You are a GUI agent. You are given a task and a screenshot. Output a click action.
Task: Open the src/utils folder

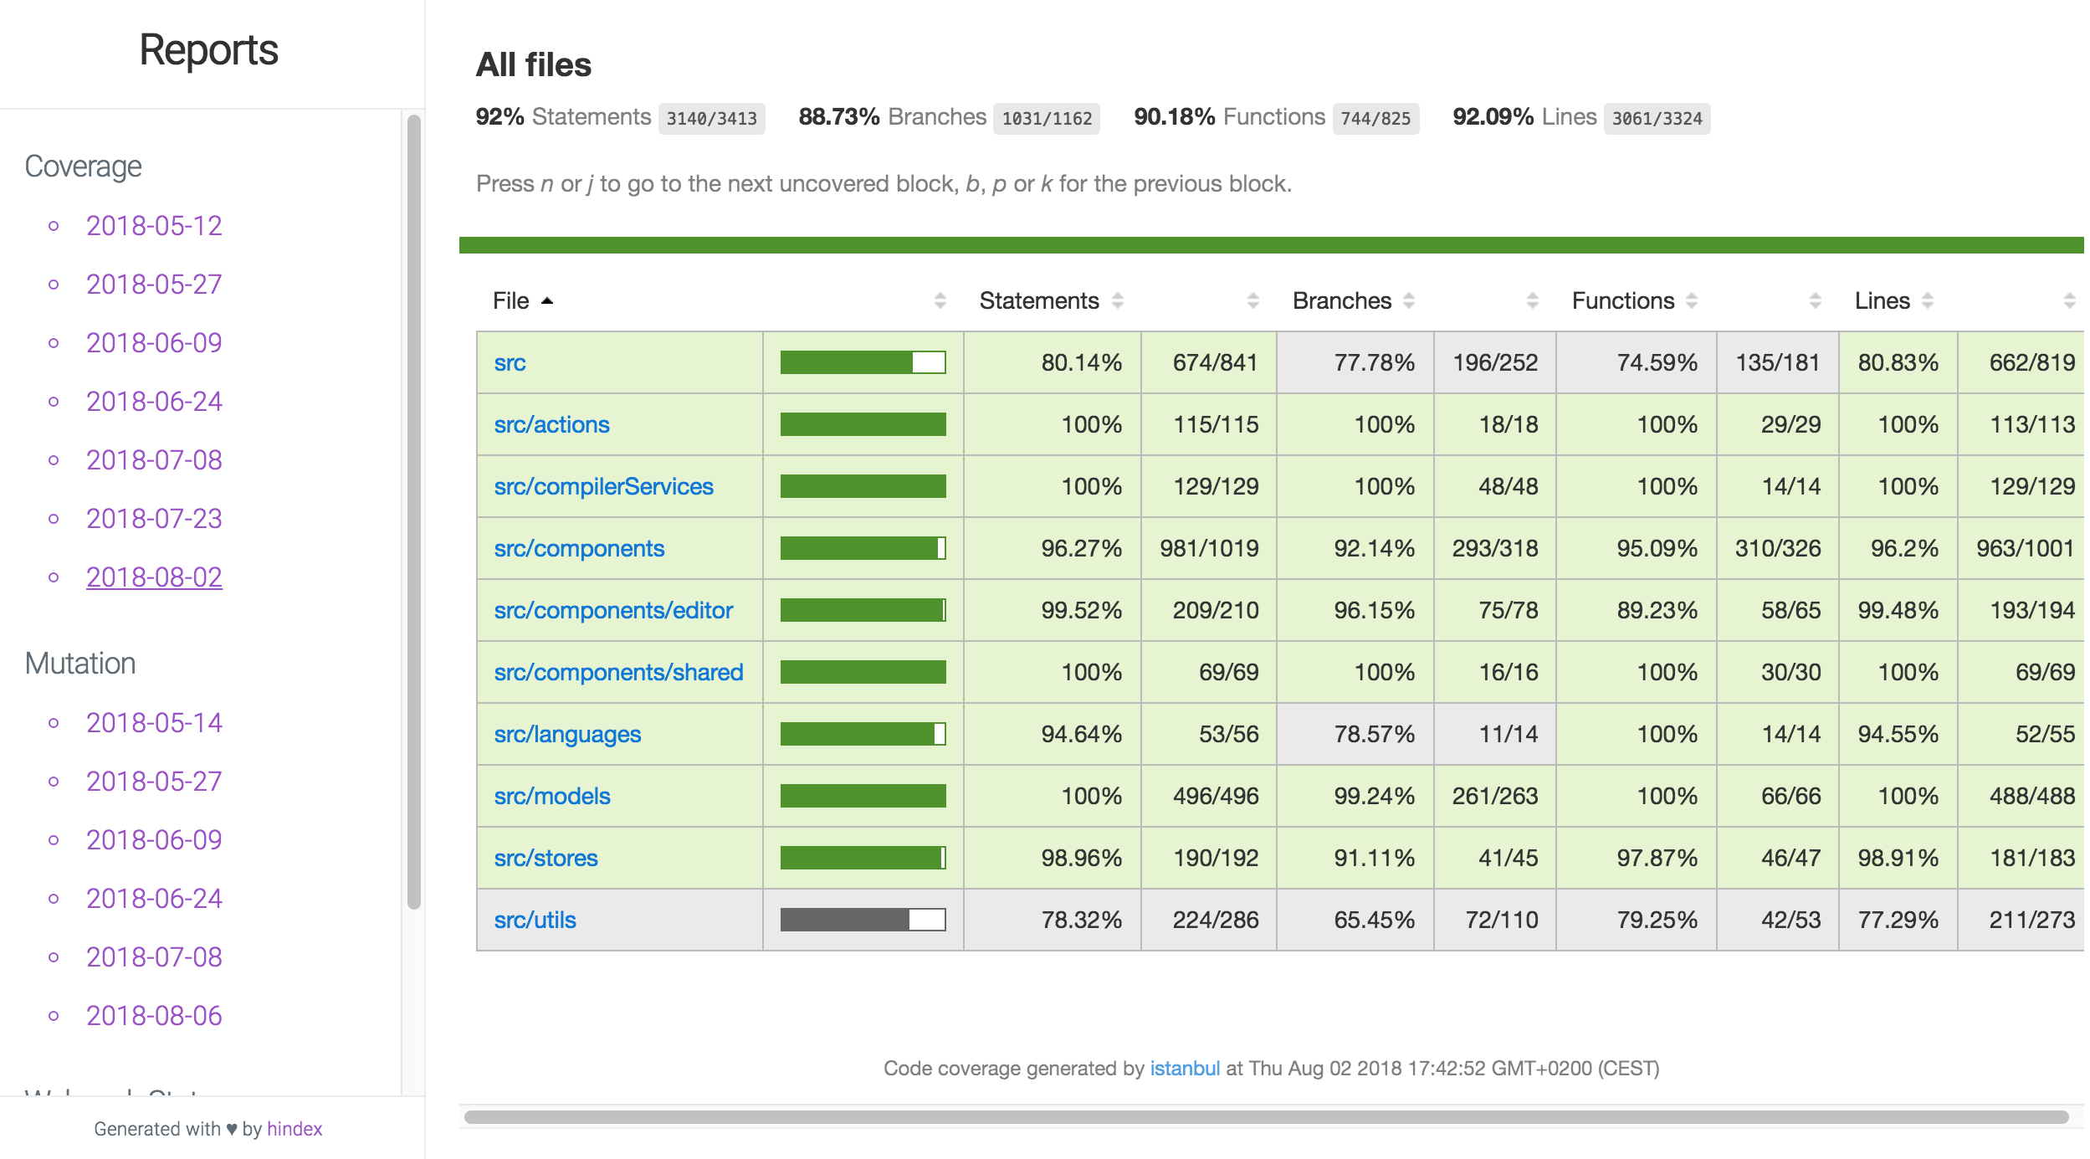pyautogui.click(x=535, y=921)
